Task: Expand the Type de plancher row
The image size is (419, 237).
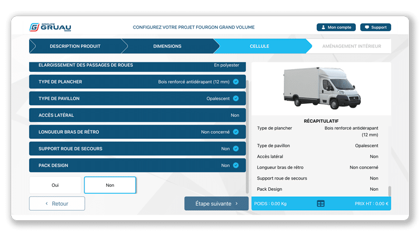Action: click(137, 82)
